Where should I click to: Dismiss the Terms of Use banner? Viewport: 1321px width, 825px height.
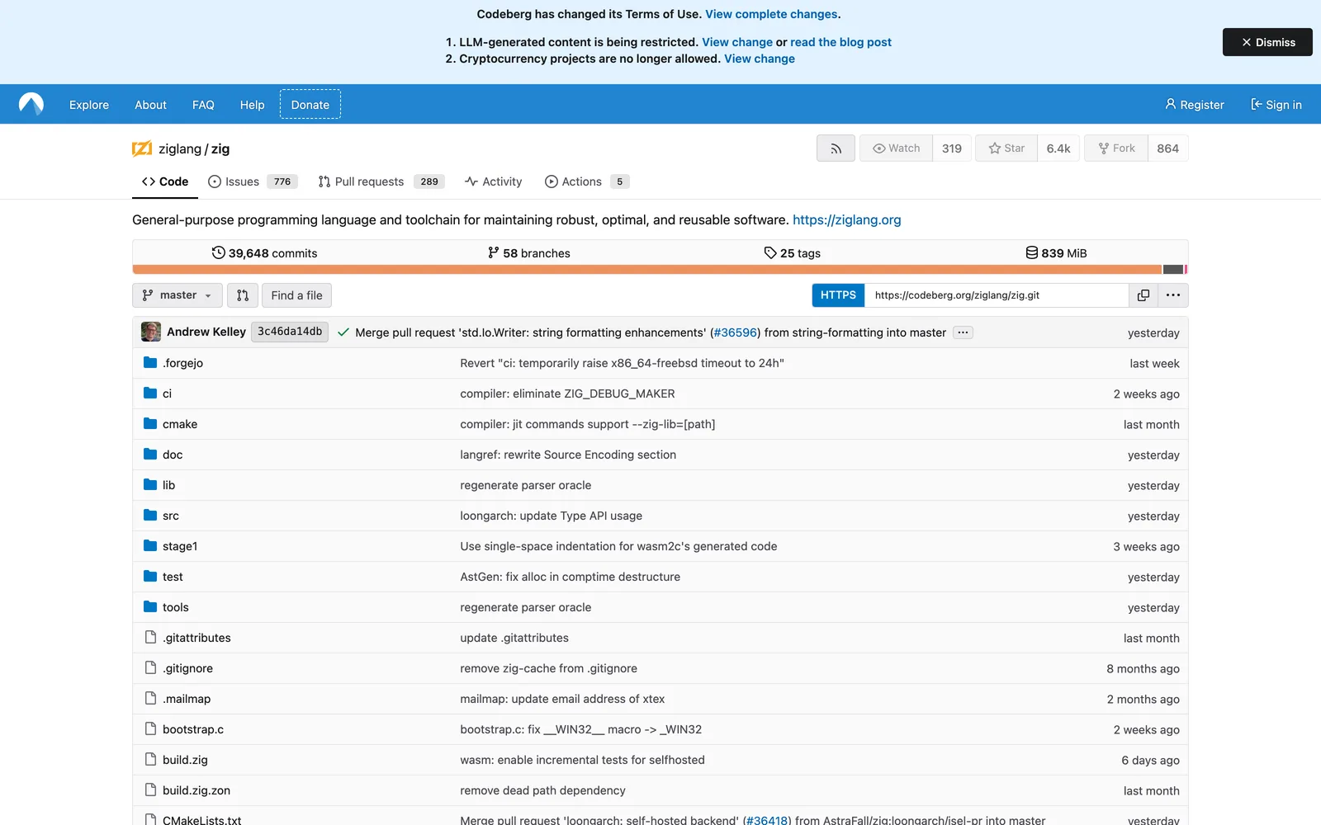[x=1267, y=42]
